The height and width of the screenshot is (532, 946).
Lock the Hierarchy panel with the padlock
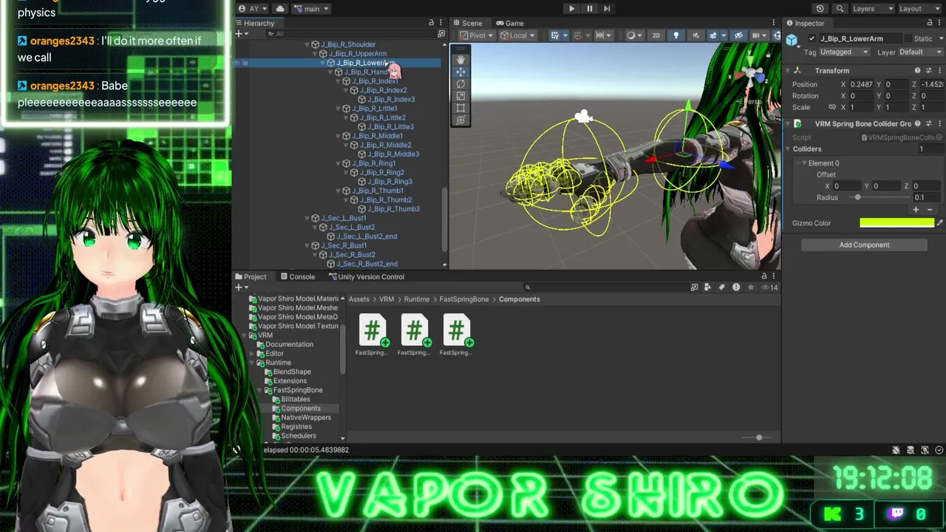tap(432, 24)
